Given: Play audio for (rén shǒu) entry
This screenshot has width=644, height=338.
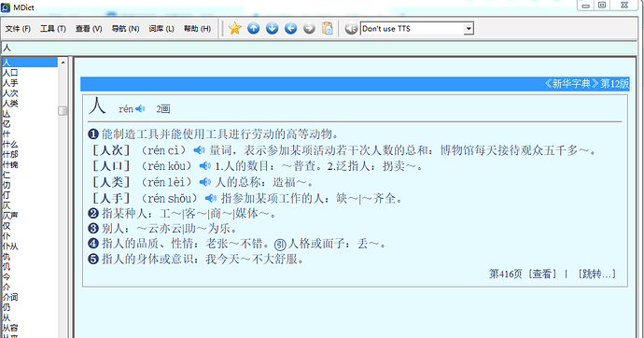Looking at the screenshot, I should click(211, 198).
